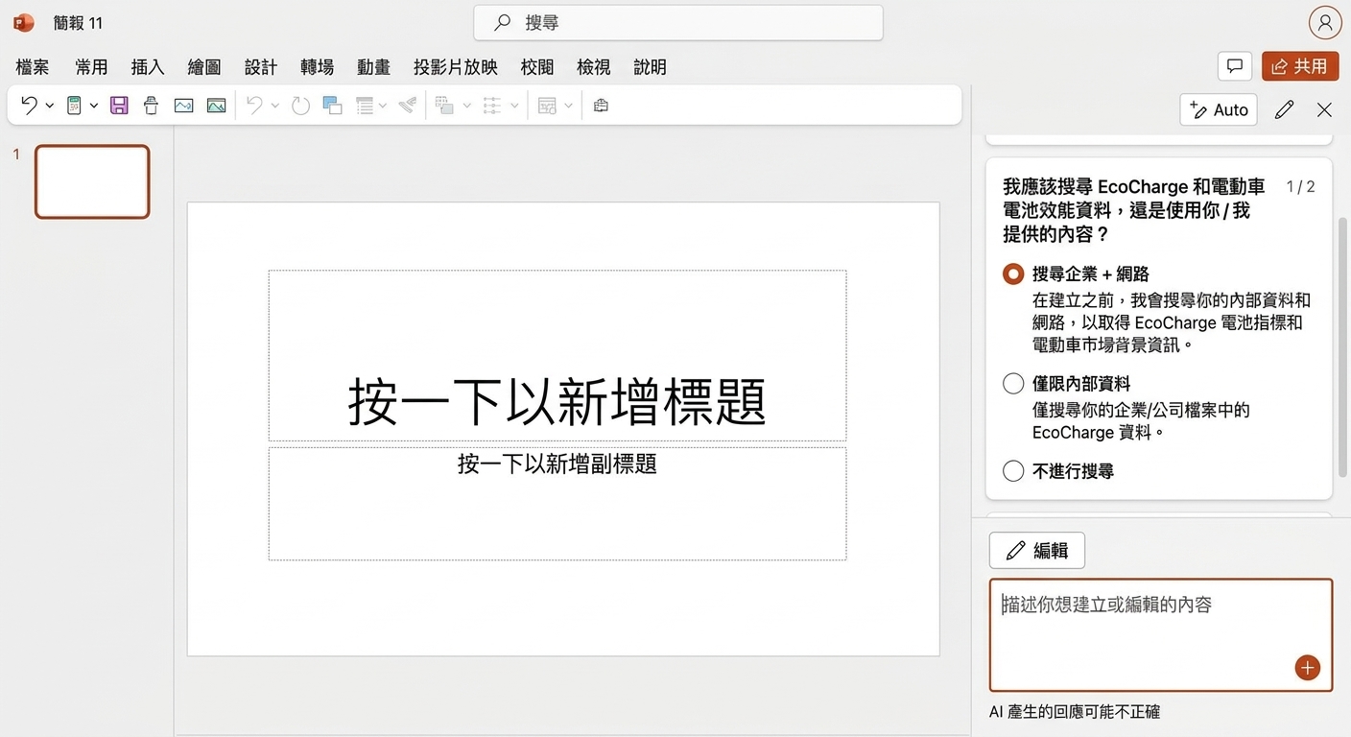The width and height of the screenshot is (1351, 737).
Task: Click the toolbox briefcase icon
Action: [x=601, y=106]
